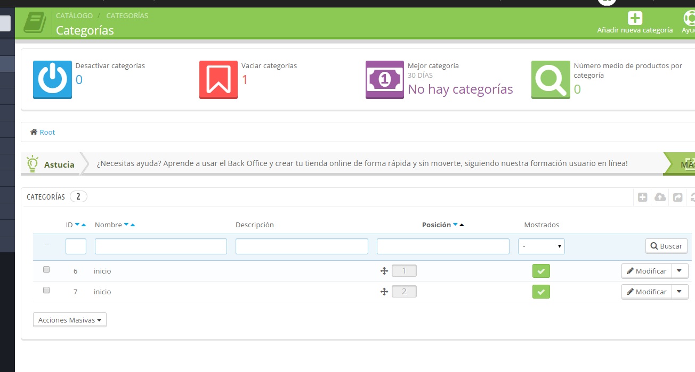Click the Añadir nueva categoría plus icon
This screenshot has height=372, width=695.
[x=635, y=18]
